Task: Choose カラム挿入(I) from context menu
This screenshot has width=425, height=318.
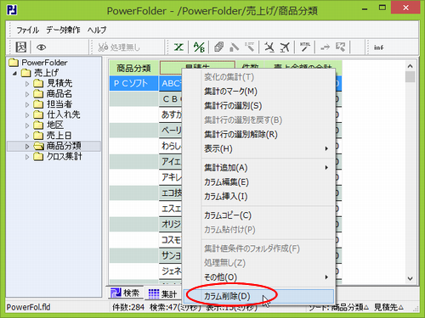Action: [x=258, y=196]
